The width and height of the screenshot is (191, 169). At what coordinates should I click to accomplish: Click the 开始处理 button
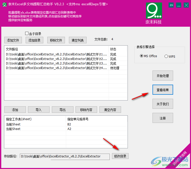tap(163, 76)
